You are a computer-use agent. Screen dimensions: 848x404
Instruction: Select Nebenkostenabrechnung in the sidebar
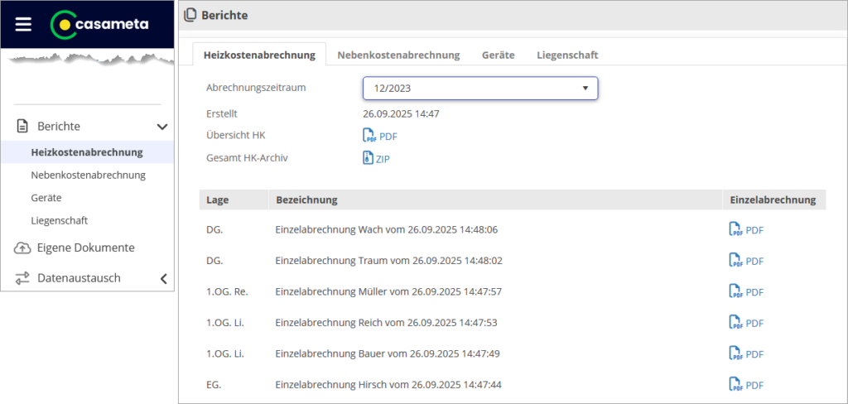(x=88, y=175)
